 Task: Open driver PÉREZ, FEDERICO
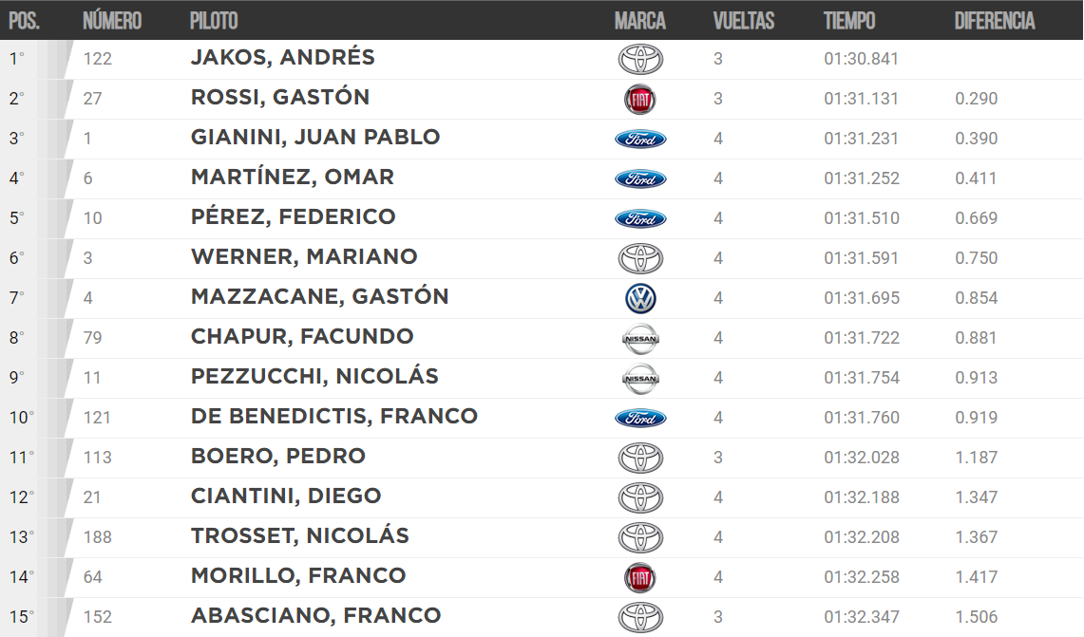tap(294, 217)
